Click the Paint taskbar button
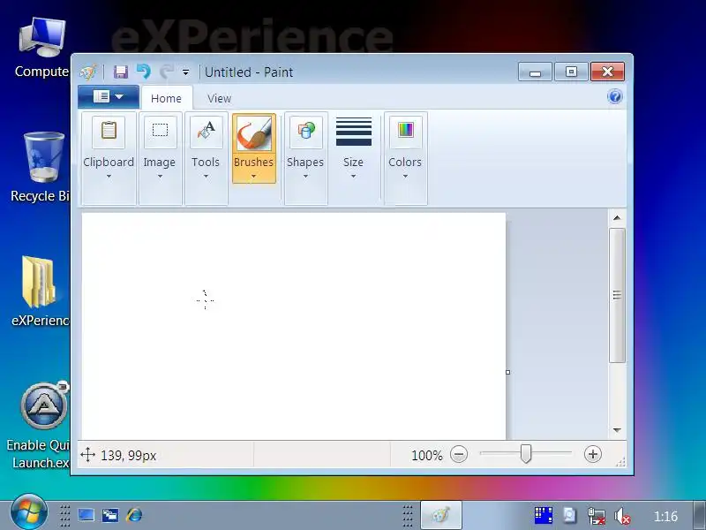This screenshot has height=530, width=706. [x=440, y=515]
